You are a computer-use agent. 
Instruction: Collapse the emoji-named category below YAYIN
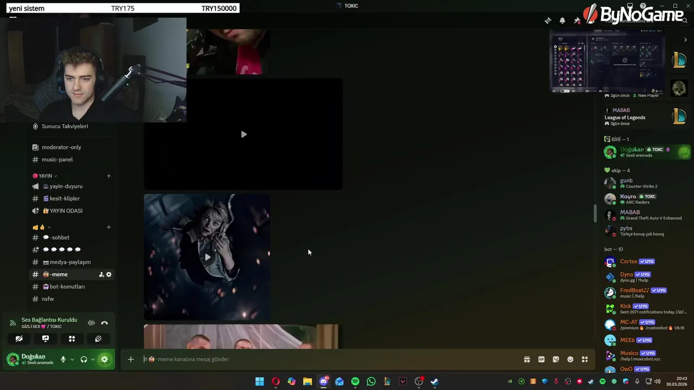point(41,227)
